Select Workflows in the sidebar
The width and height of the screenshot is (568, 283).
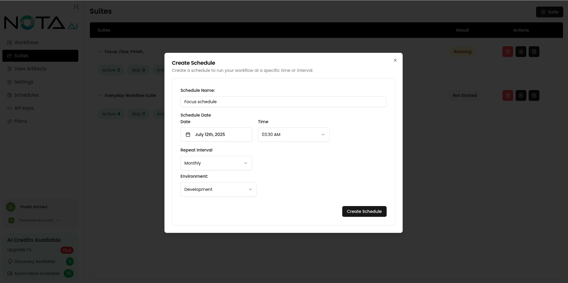(x=26, y=42)
